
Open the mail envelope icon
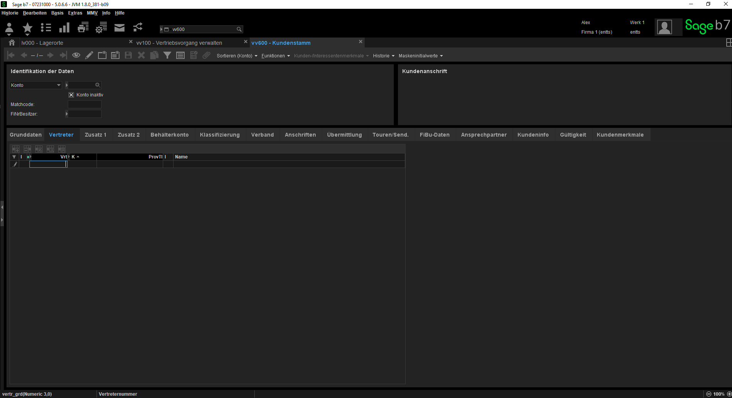click(x=120, y=28)
